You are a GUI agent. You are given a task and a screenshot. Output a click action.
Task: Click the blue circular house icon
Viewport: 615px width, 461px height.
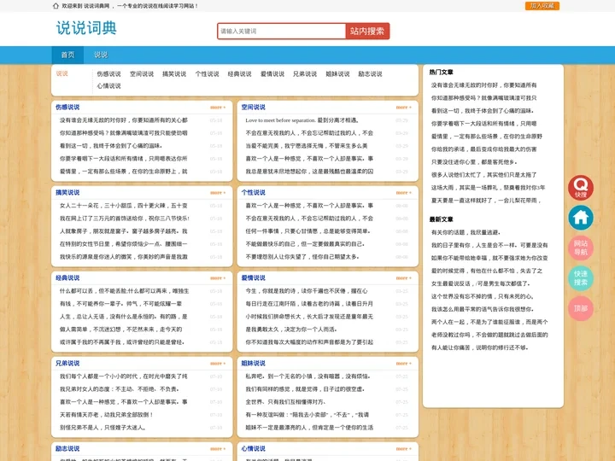(x=581, y=218)
